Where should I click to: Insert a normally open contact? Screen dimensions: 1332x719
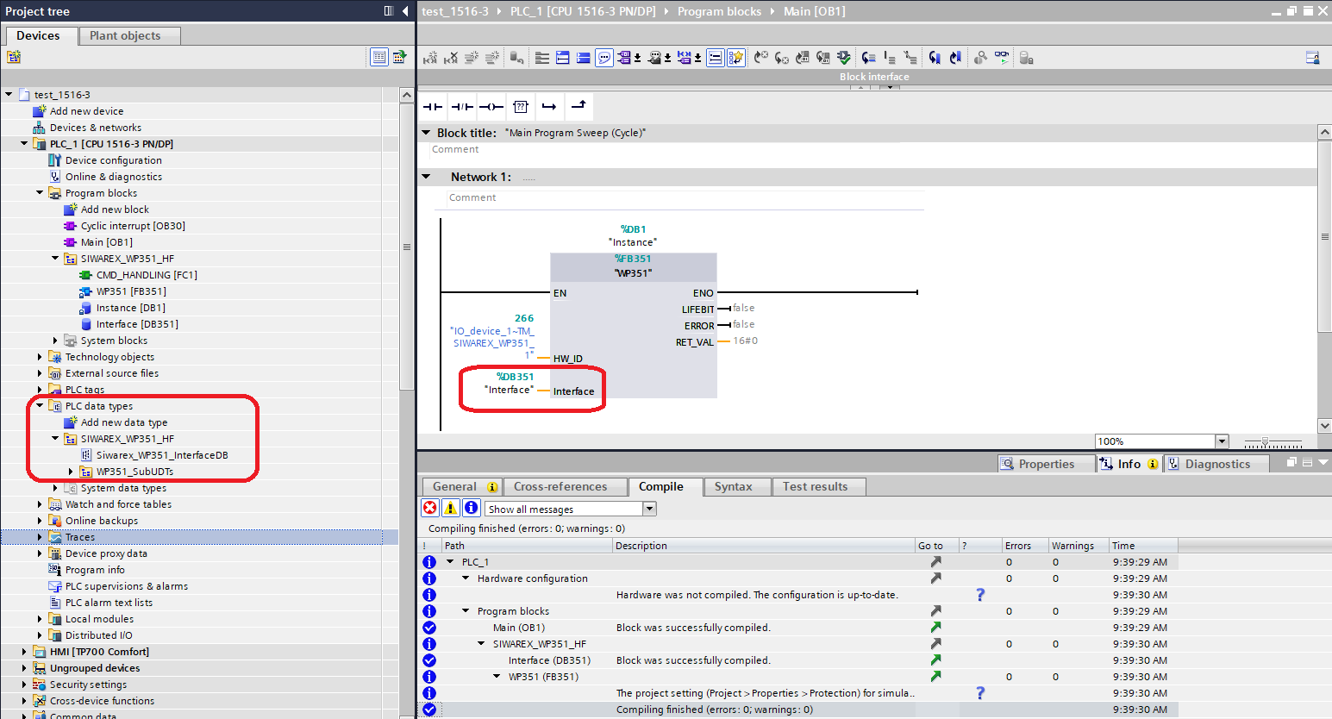[x=433, y=107]
